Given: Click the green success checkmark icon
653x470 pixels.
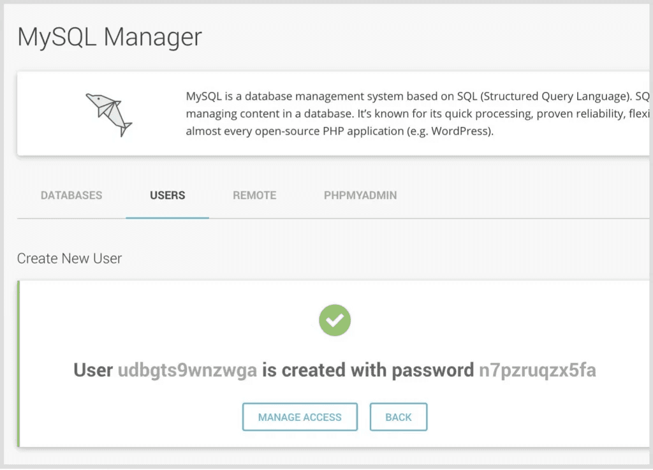Looking at the screenshot, I should point(335,320).
